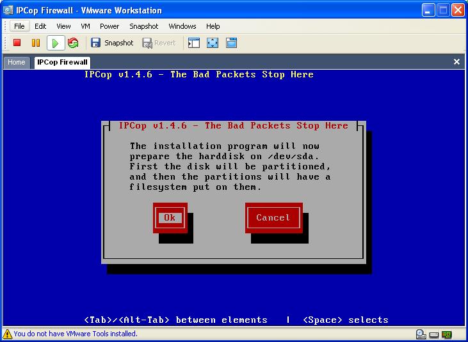Screen dimensions: 468x342
Task: Open the File menu
Action: click(x=19, y=26)
